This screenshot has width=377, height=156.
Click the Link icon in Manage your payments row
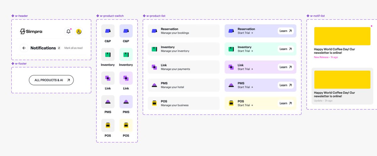(x=154, y=67)
